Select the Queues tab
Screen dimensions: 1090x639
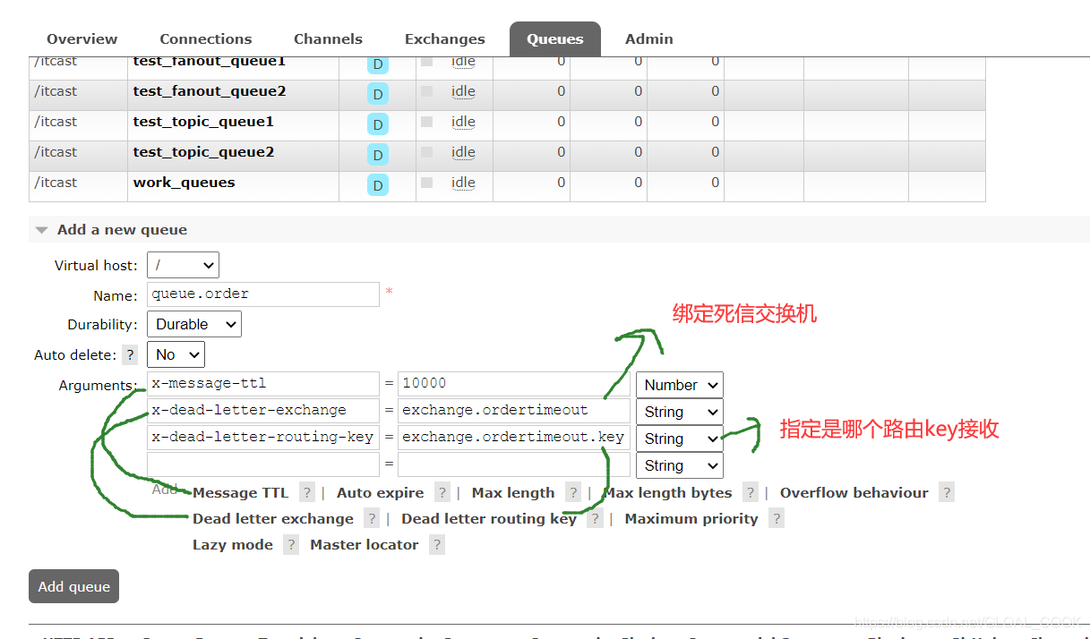click(x=554, y=38)
